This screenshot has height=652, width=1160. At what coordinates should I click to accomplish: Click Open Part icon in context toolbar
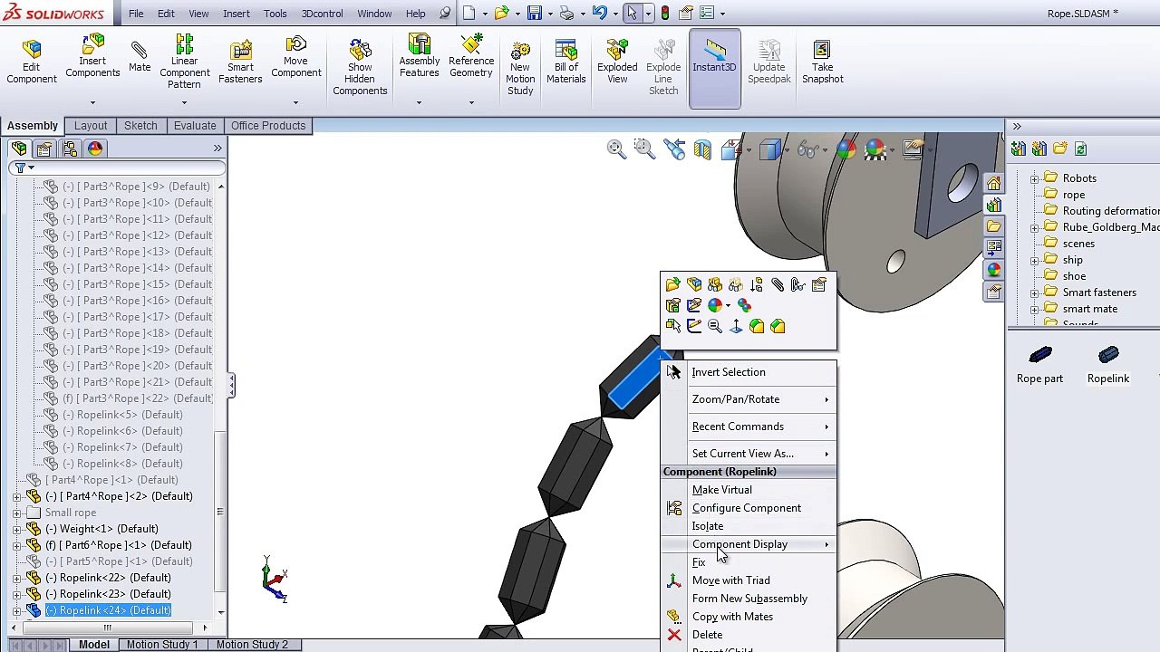pos(672,285)
